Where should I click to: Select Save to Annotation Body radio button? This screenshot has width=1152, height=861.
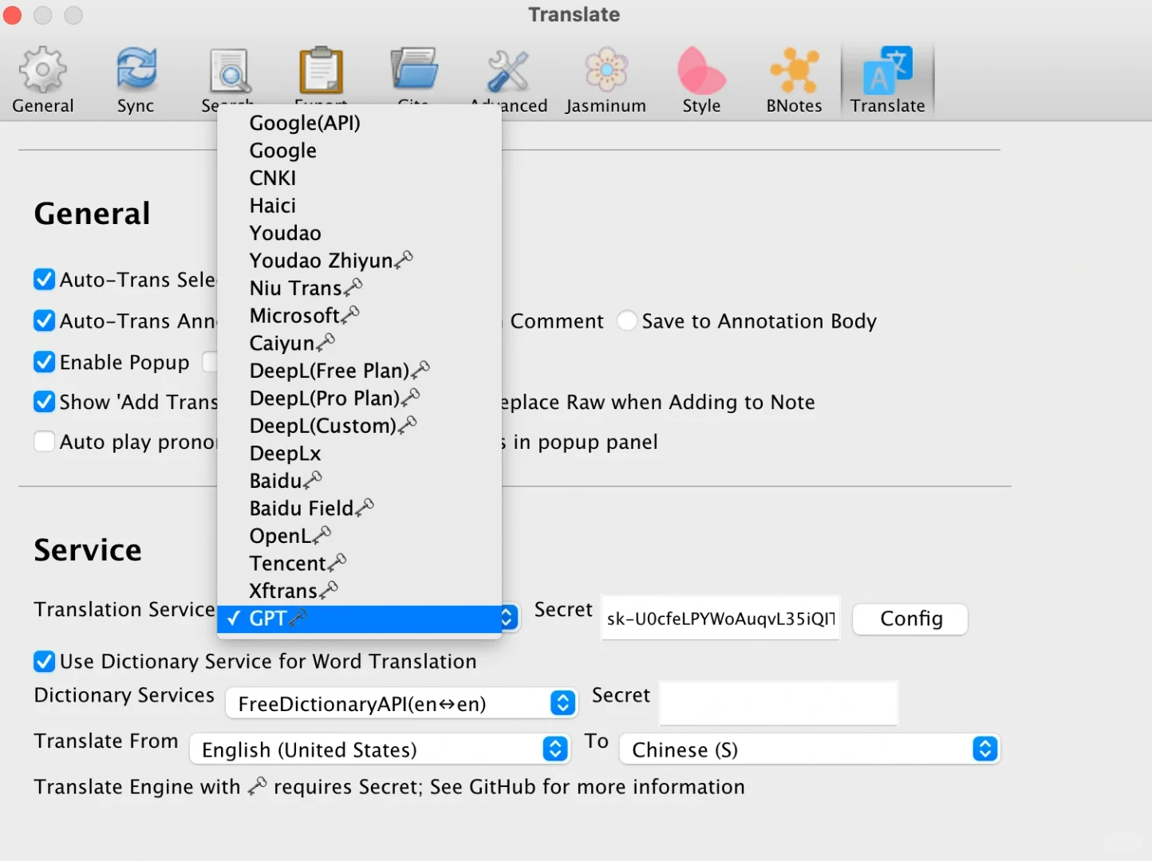coord(627,320)
